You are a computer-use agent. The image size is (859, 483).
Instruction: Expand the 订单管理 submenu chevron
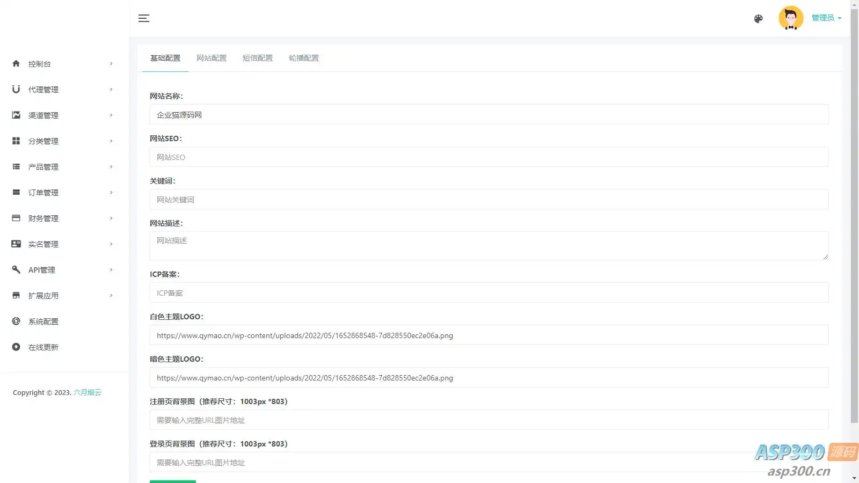(x=111, y=192)
